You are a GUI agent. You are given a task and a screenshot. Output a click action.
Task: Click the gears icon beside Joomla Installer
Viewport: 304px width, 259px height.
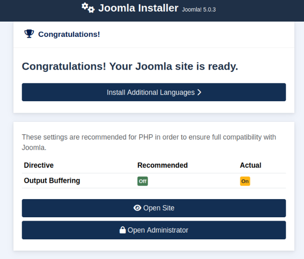point(88,8)
